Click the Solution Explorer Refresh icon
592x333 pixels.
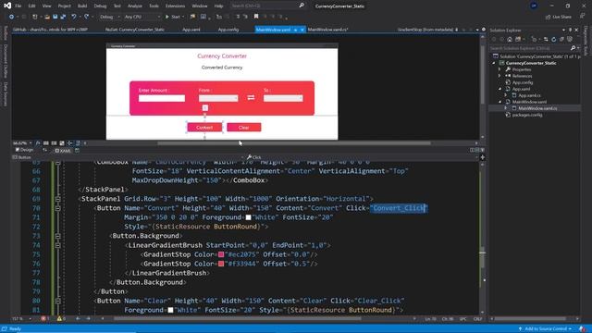[553, 39]
